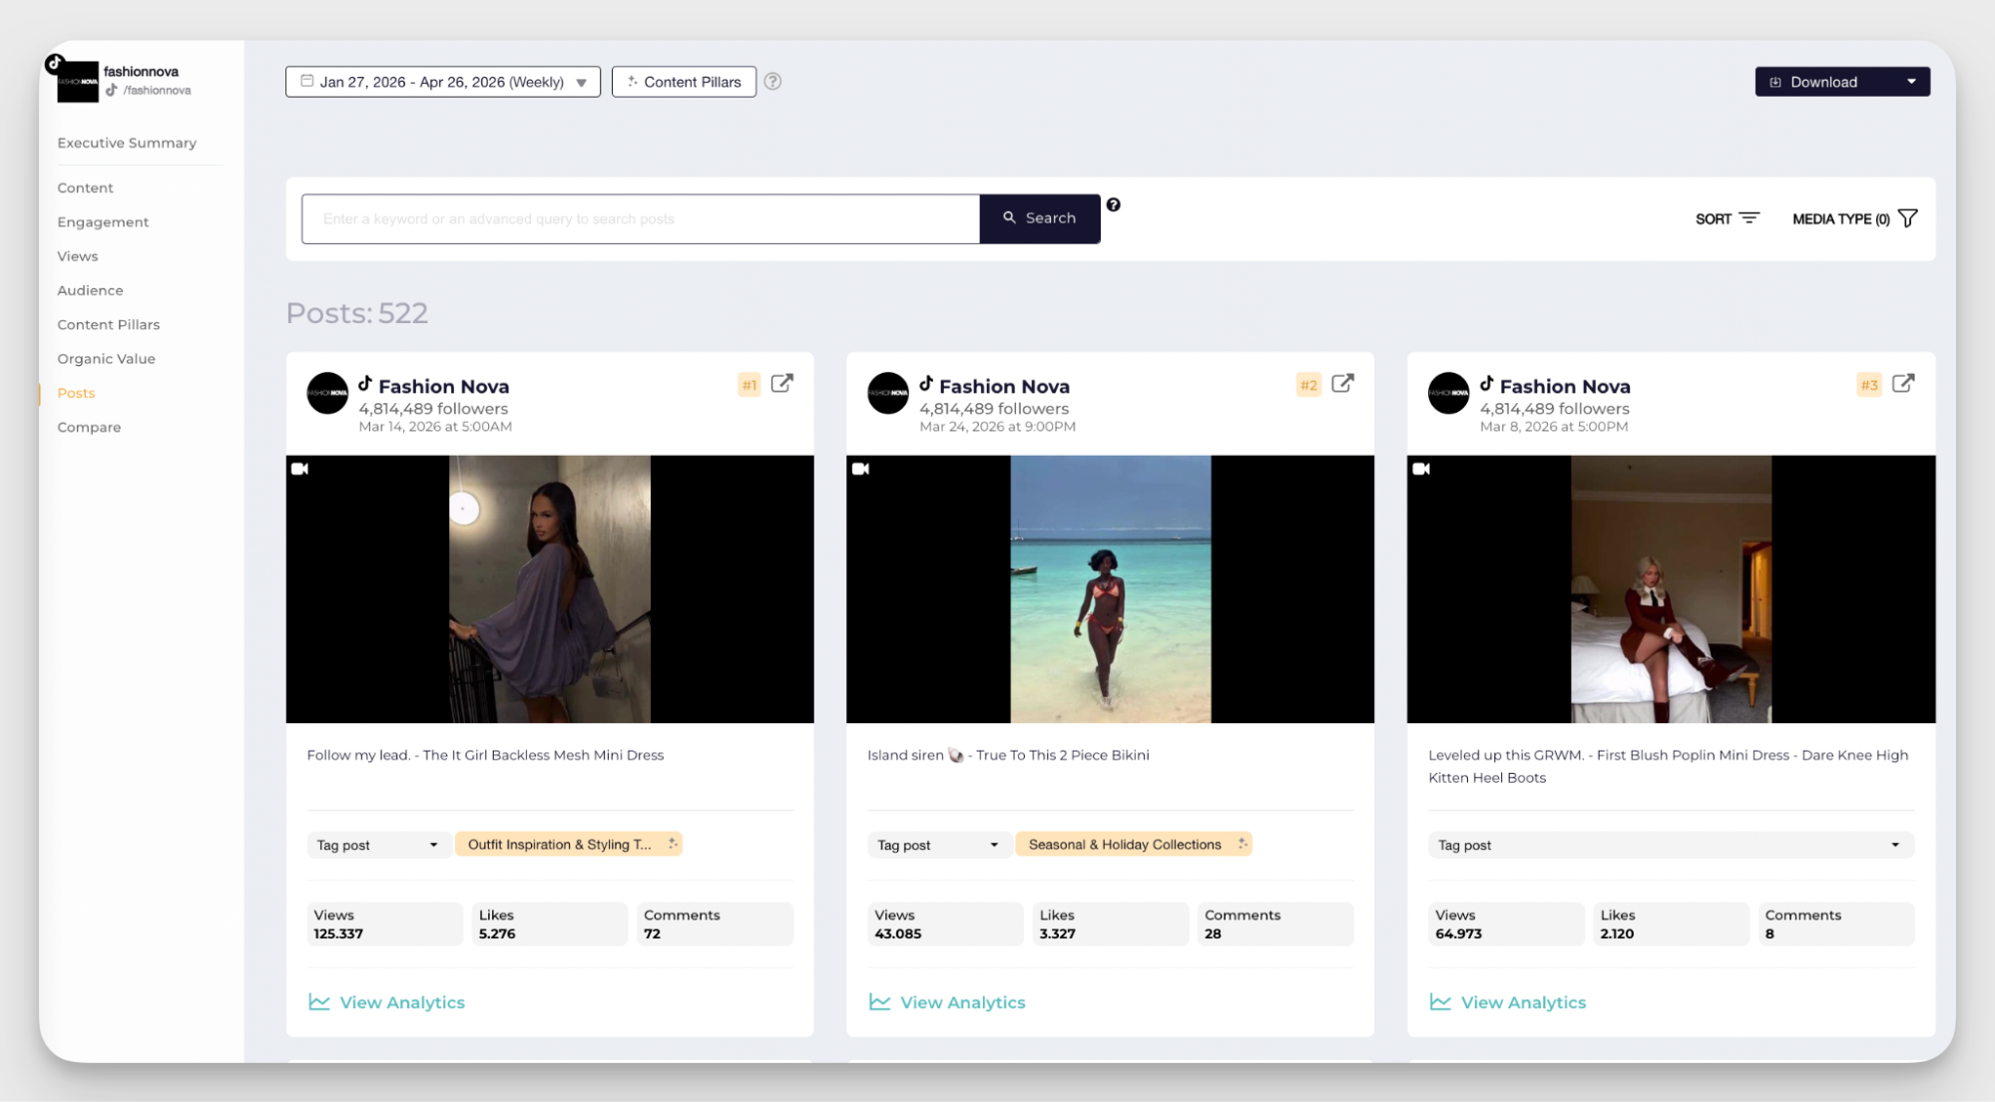This screenshot has height=1102, width=1995.
Task: Open Tag post dropdown on post #1
Action: [377, 845]
